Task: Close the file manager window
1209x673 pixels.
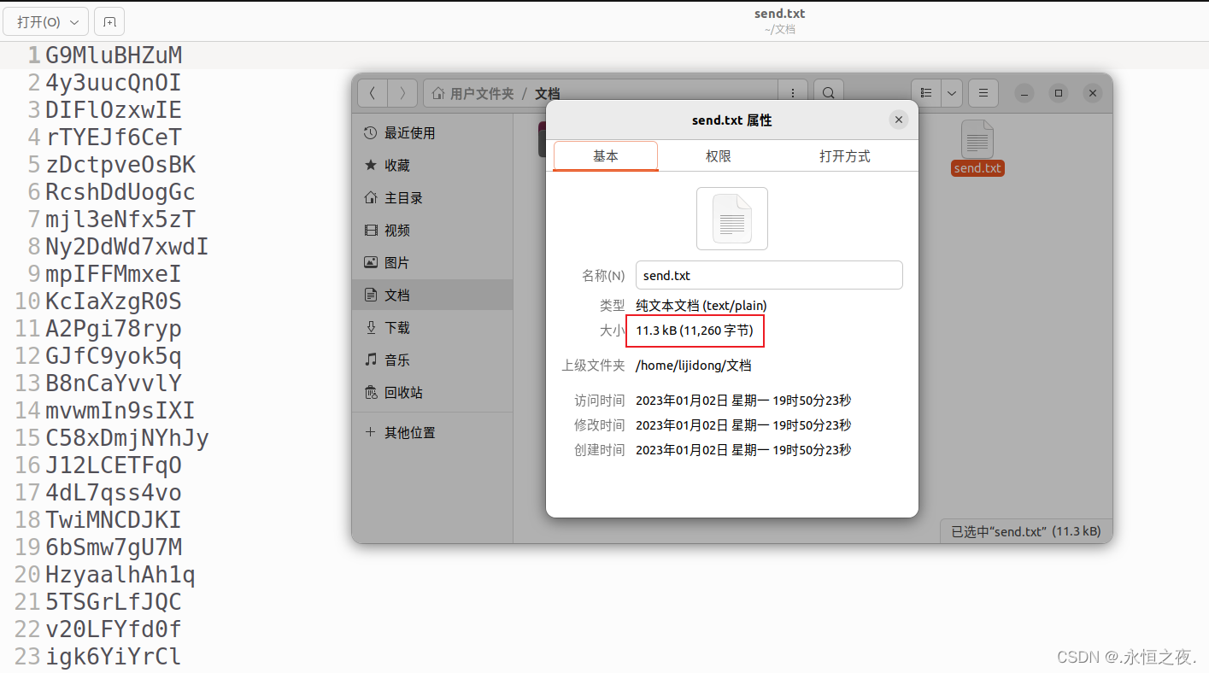Action: coord(1092,93)
